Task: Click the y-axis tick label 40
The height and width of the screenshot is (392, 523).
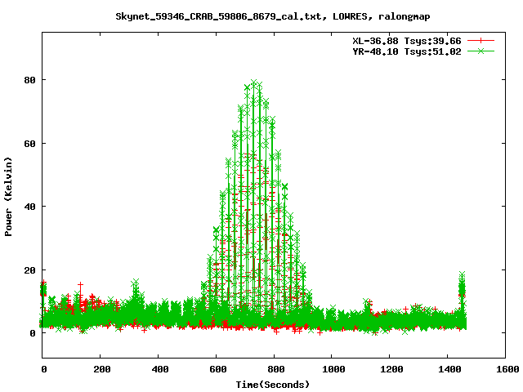Action: 29,207
